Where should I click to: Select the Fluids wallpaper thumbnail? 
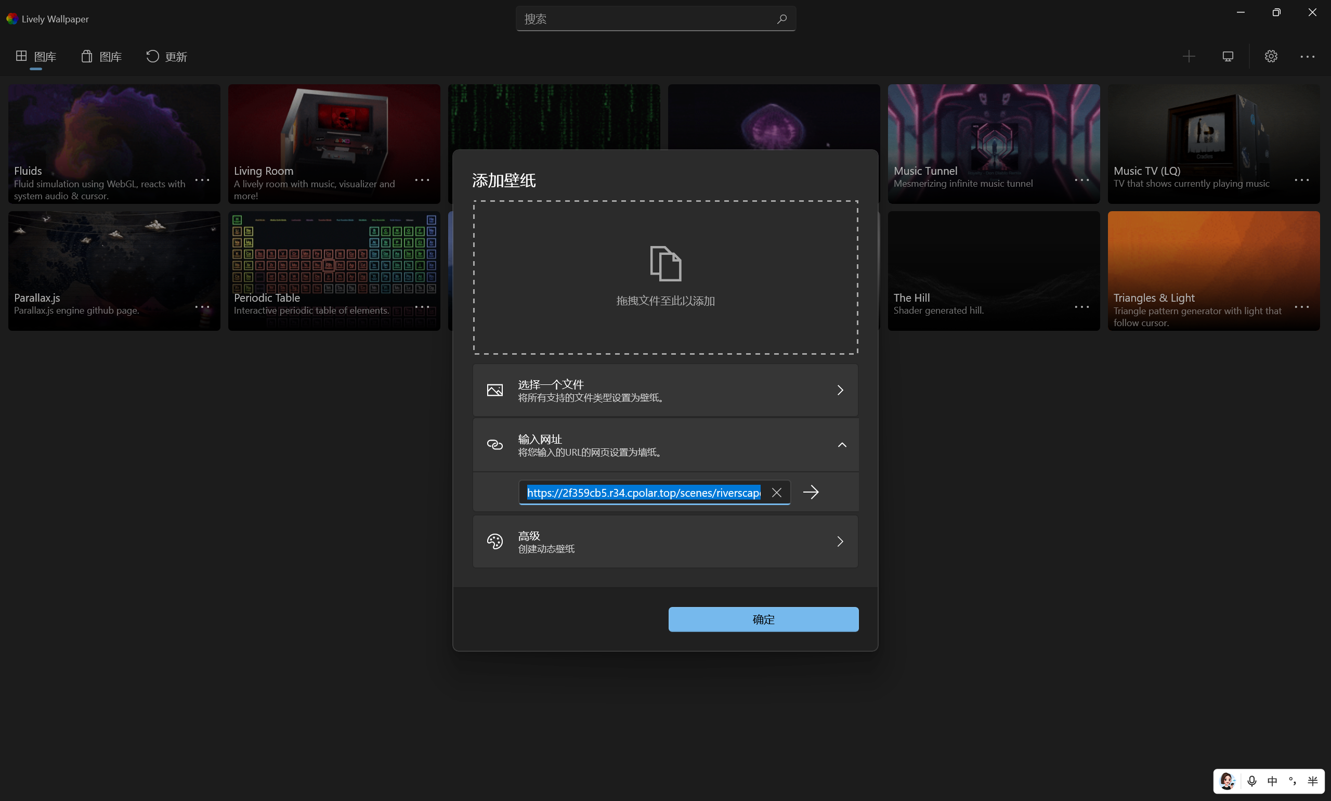click(114, 144)
